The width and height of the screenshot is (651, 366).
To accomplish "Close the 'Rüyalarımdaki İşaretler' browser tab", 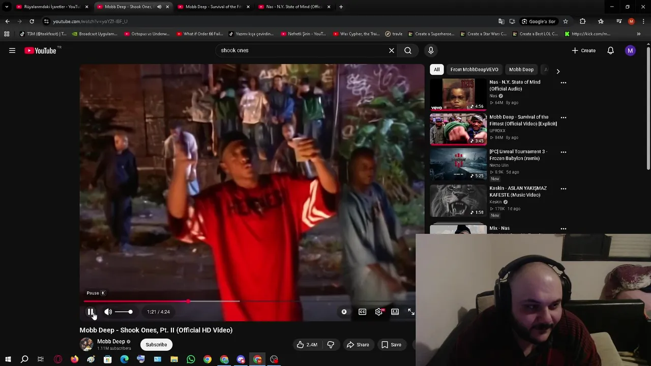I will click(86, 7).
